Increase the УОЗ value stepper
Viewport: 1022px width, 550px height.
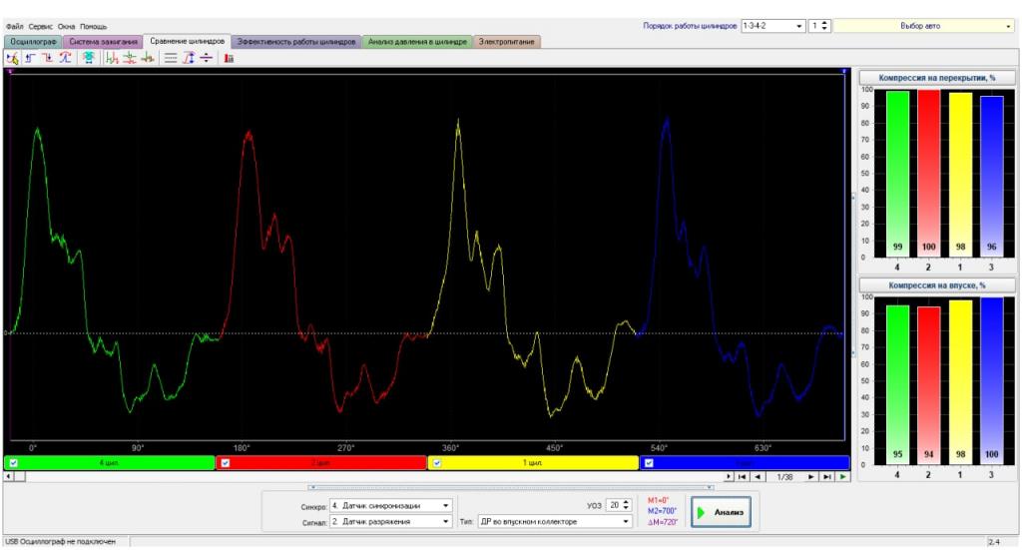[x=627, y=502]
